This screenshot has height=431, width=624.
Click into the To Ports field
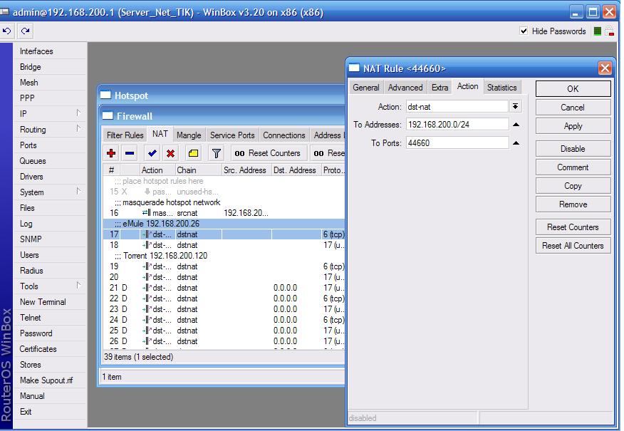pyautogui.click(x=457, y=143)
